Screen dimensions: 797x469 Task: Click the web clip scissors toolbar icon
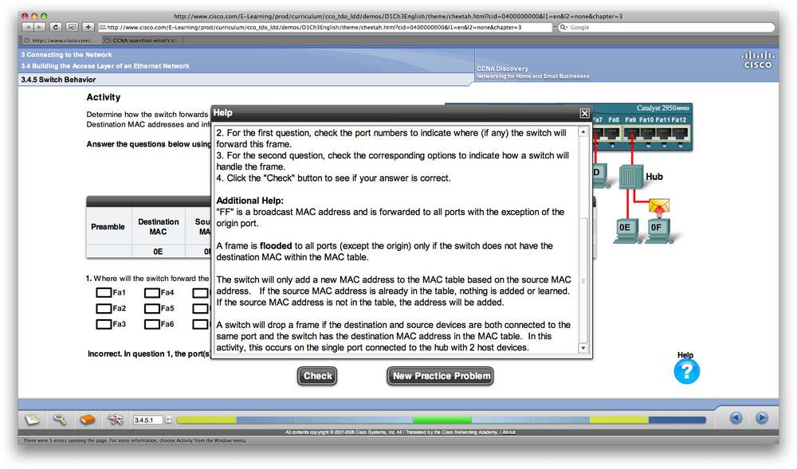point(73,27)
